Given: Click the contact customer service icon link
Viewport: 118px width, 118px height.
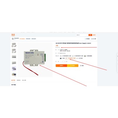Looking at the screenshot, I should pos(87,39).
